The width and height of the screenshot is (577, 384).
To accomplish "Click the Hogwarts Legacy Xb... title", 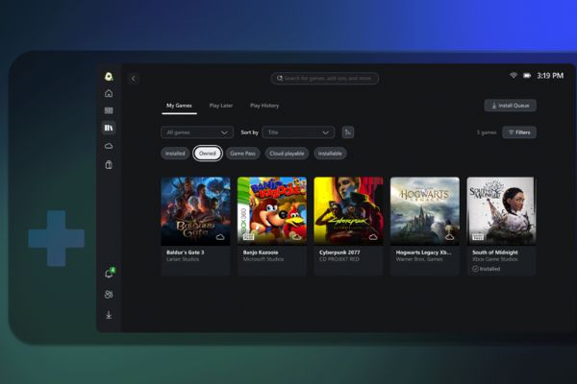I will click(423, 252).
